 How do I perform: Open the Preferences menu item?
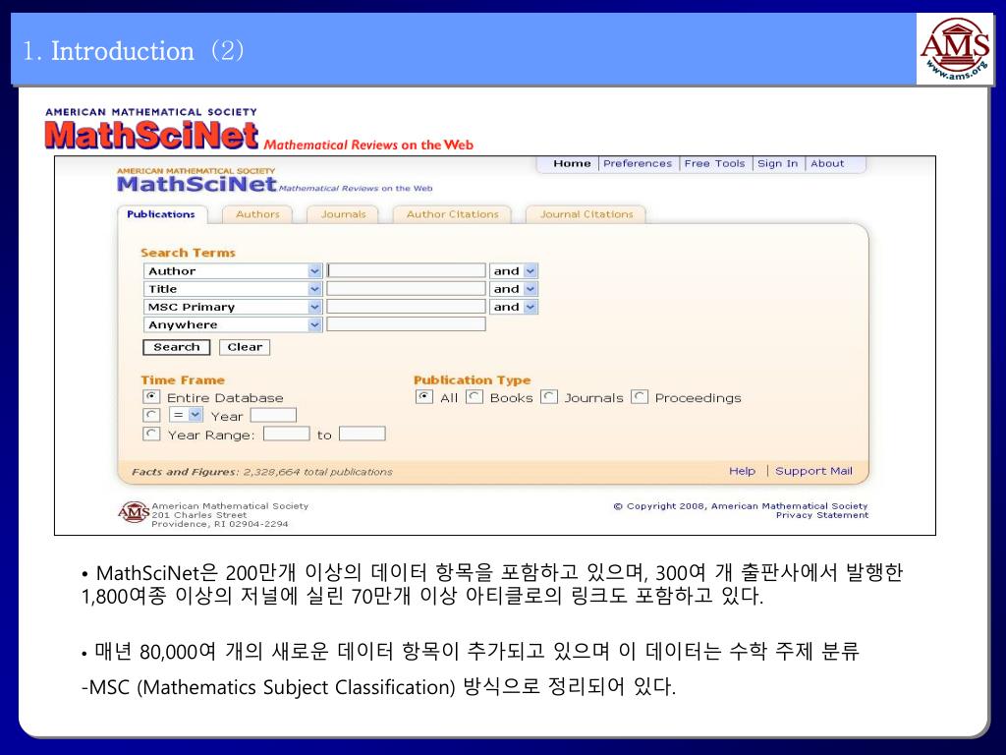point(637,164)
